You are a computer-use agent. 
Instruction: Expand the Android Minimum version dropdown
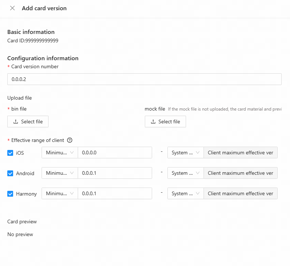coord(60,173)
